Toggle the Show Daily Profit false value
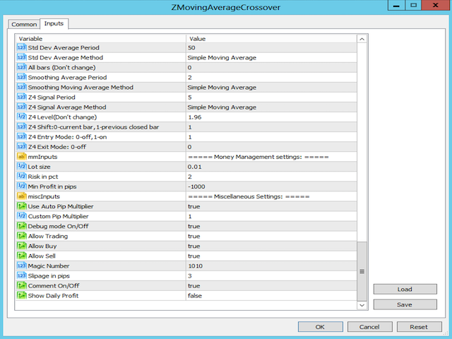Viewport: 452px width, 339px height. [x=271, y=296]
